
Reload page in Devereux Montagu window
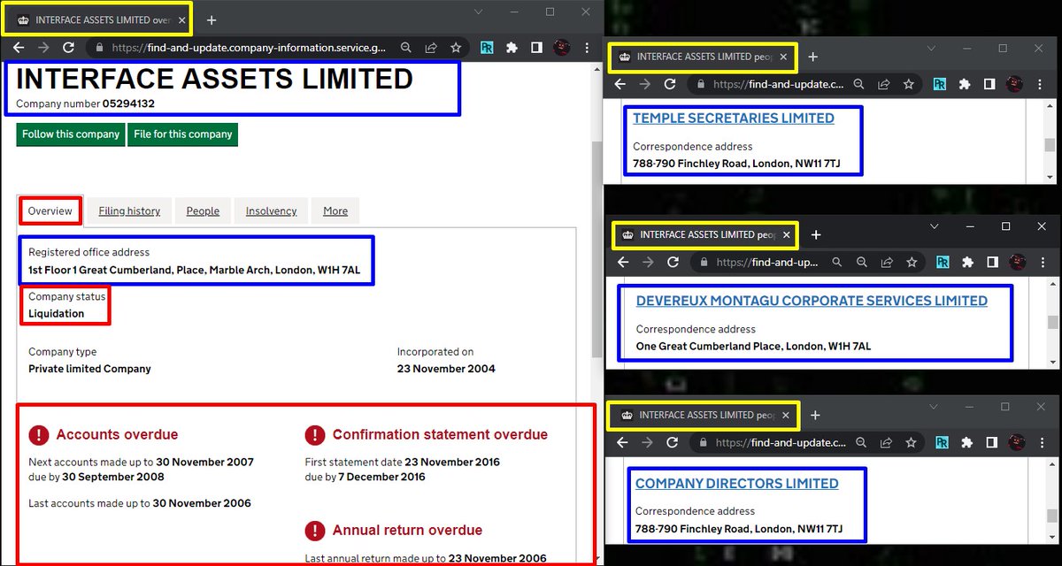tap(673, 263)
